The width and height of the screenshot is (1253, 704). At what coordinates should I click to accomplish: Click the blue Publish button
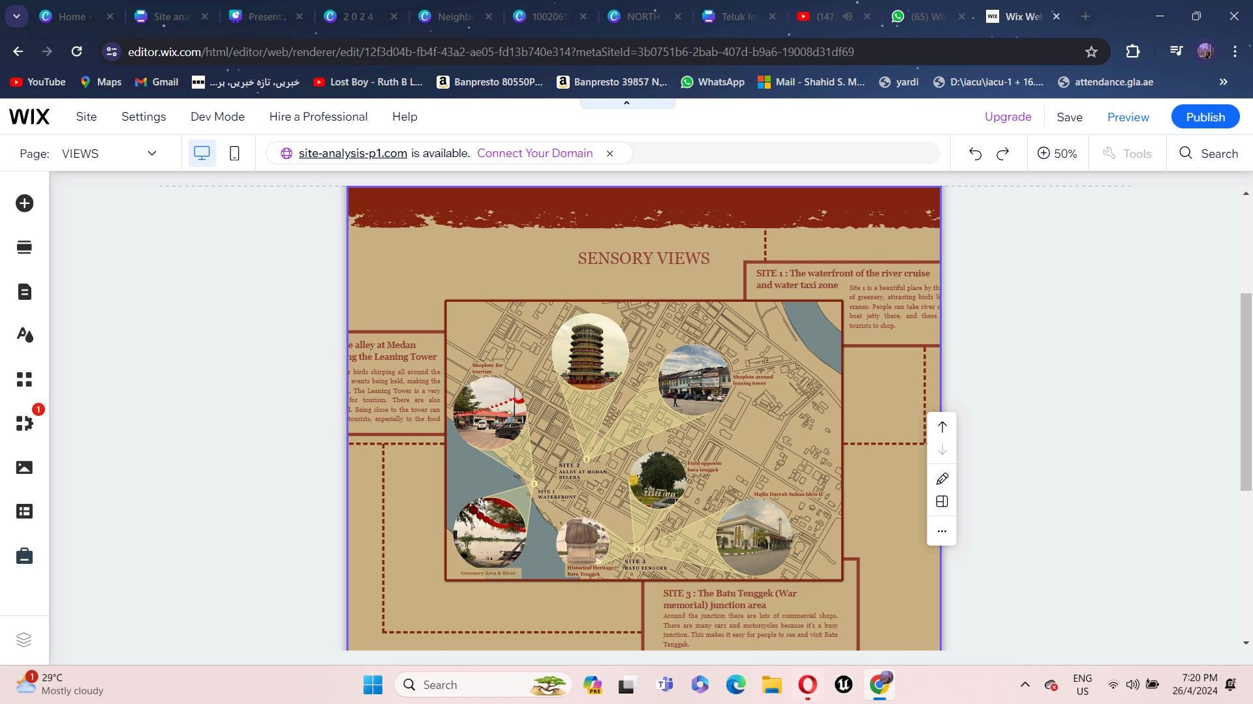tap(1205, 117)
